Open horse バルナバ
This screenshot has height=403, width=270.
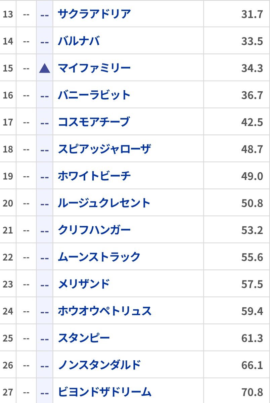click(x=79, y=41)
